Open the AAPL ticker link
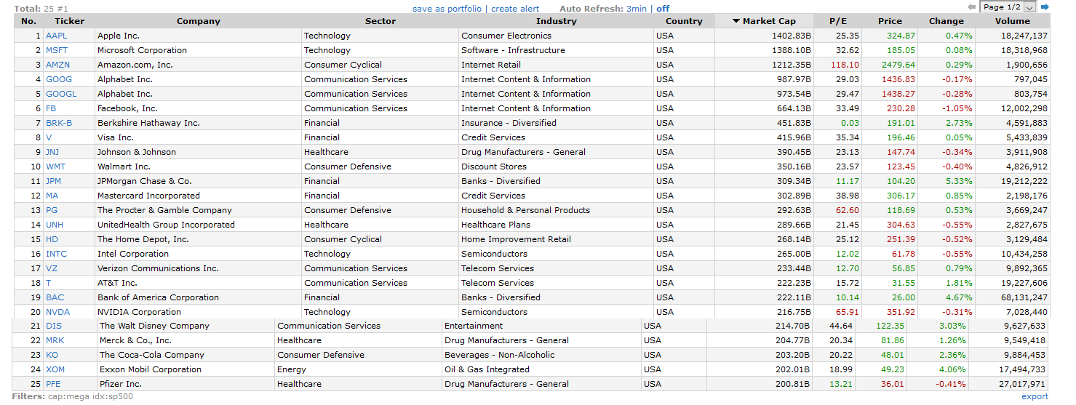The width and height of the screenshot is (1076, 405). [x=56, y=36]
